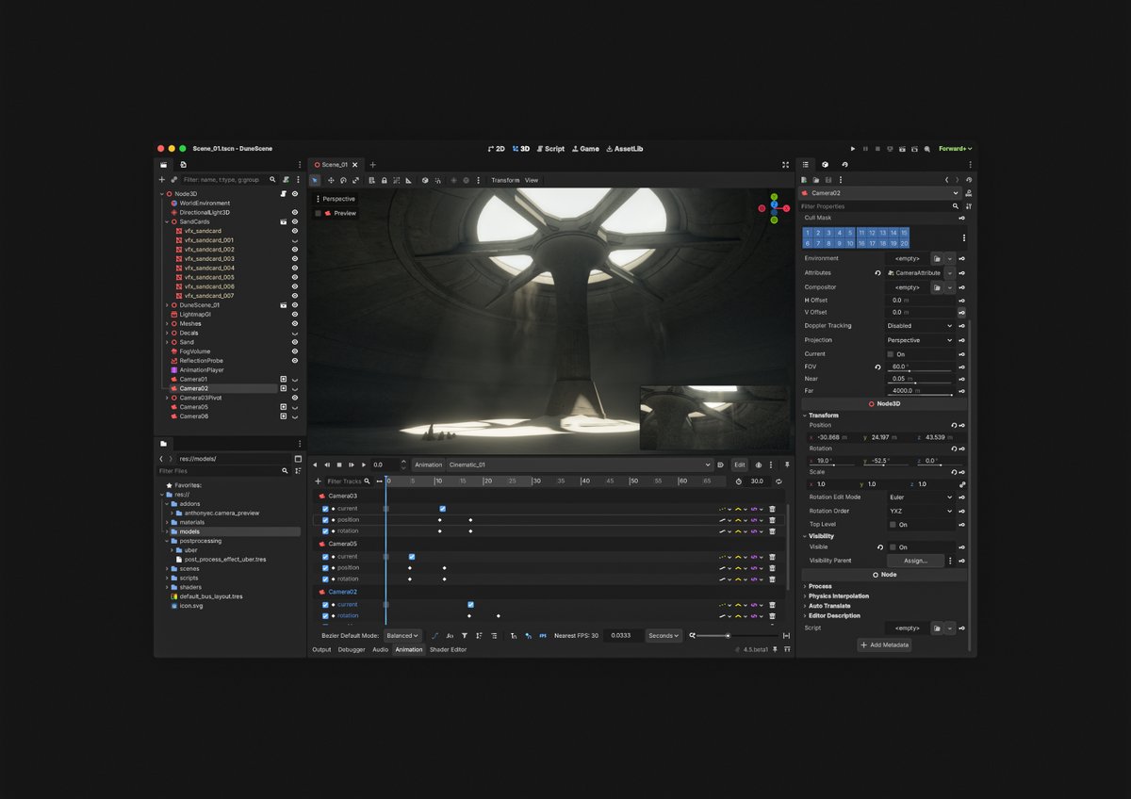Click the add child node plus icon
Screen dimensions: 1131x799
pos(161,179)
